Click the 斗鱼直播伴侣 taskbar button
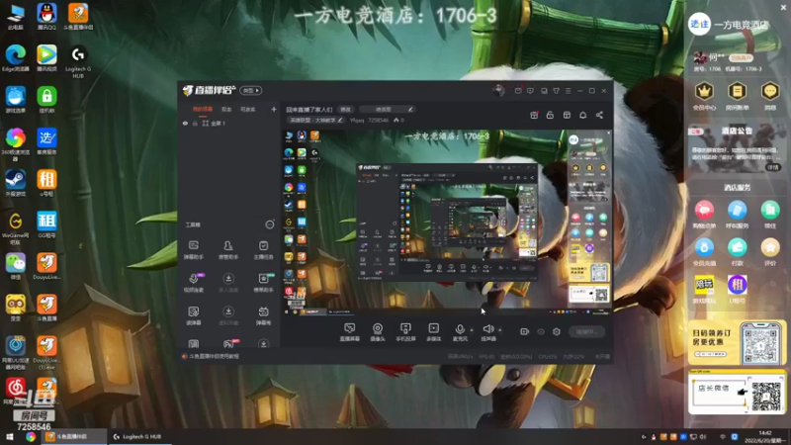 pyautogui.click(x=75, y=436)
